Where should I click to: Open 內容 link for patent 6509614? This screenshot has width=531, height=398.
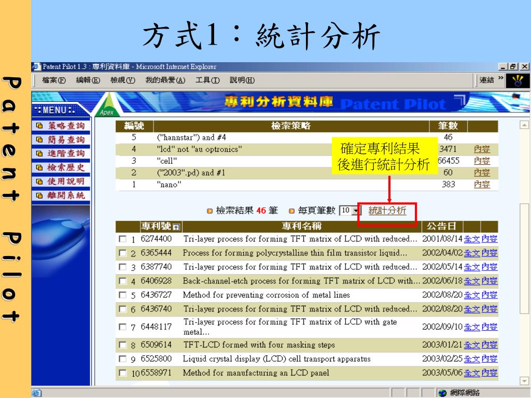point(489,345)
